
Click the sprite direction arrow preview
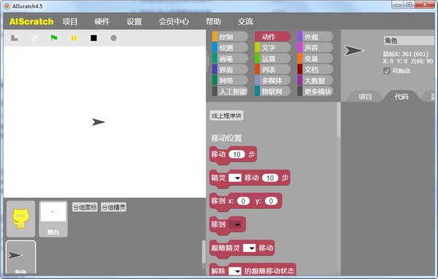tap(354, 50)
